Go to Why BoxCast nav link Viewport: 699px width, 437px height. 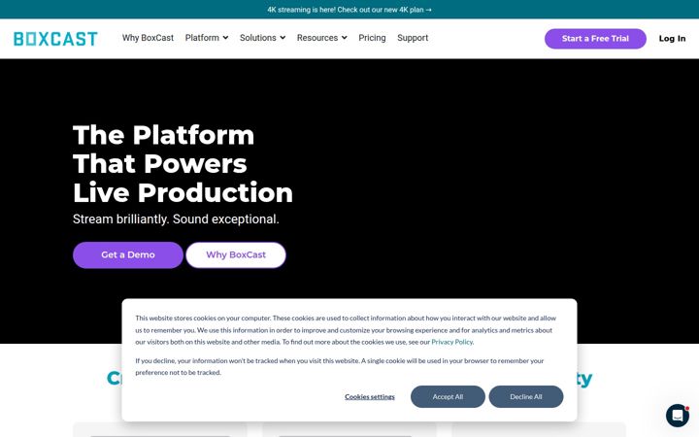click(148, 38)
